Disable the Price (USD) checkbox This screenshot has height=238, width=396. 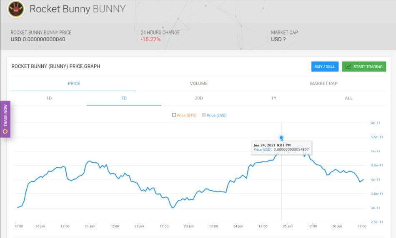coord(203,115)
